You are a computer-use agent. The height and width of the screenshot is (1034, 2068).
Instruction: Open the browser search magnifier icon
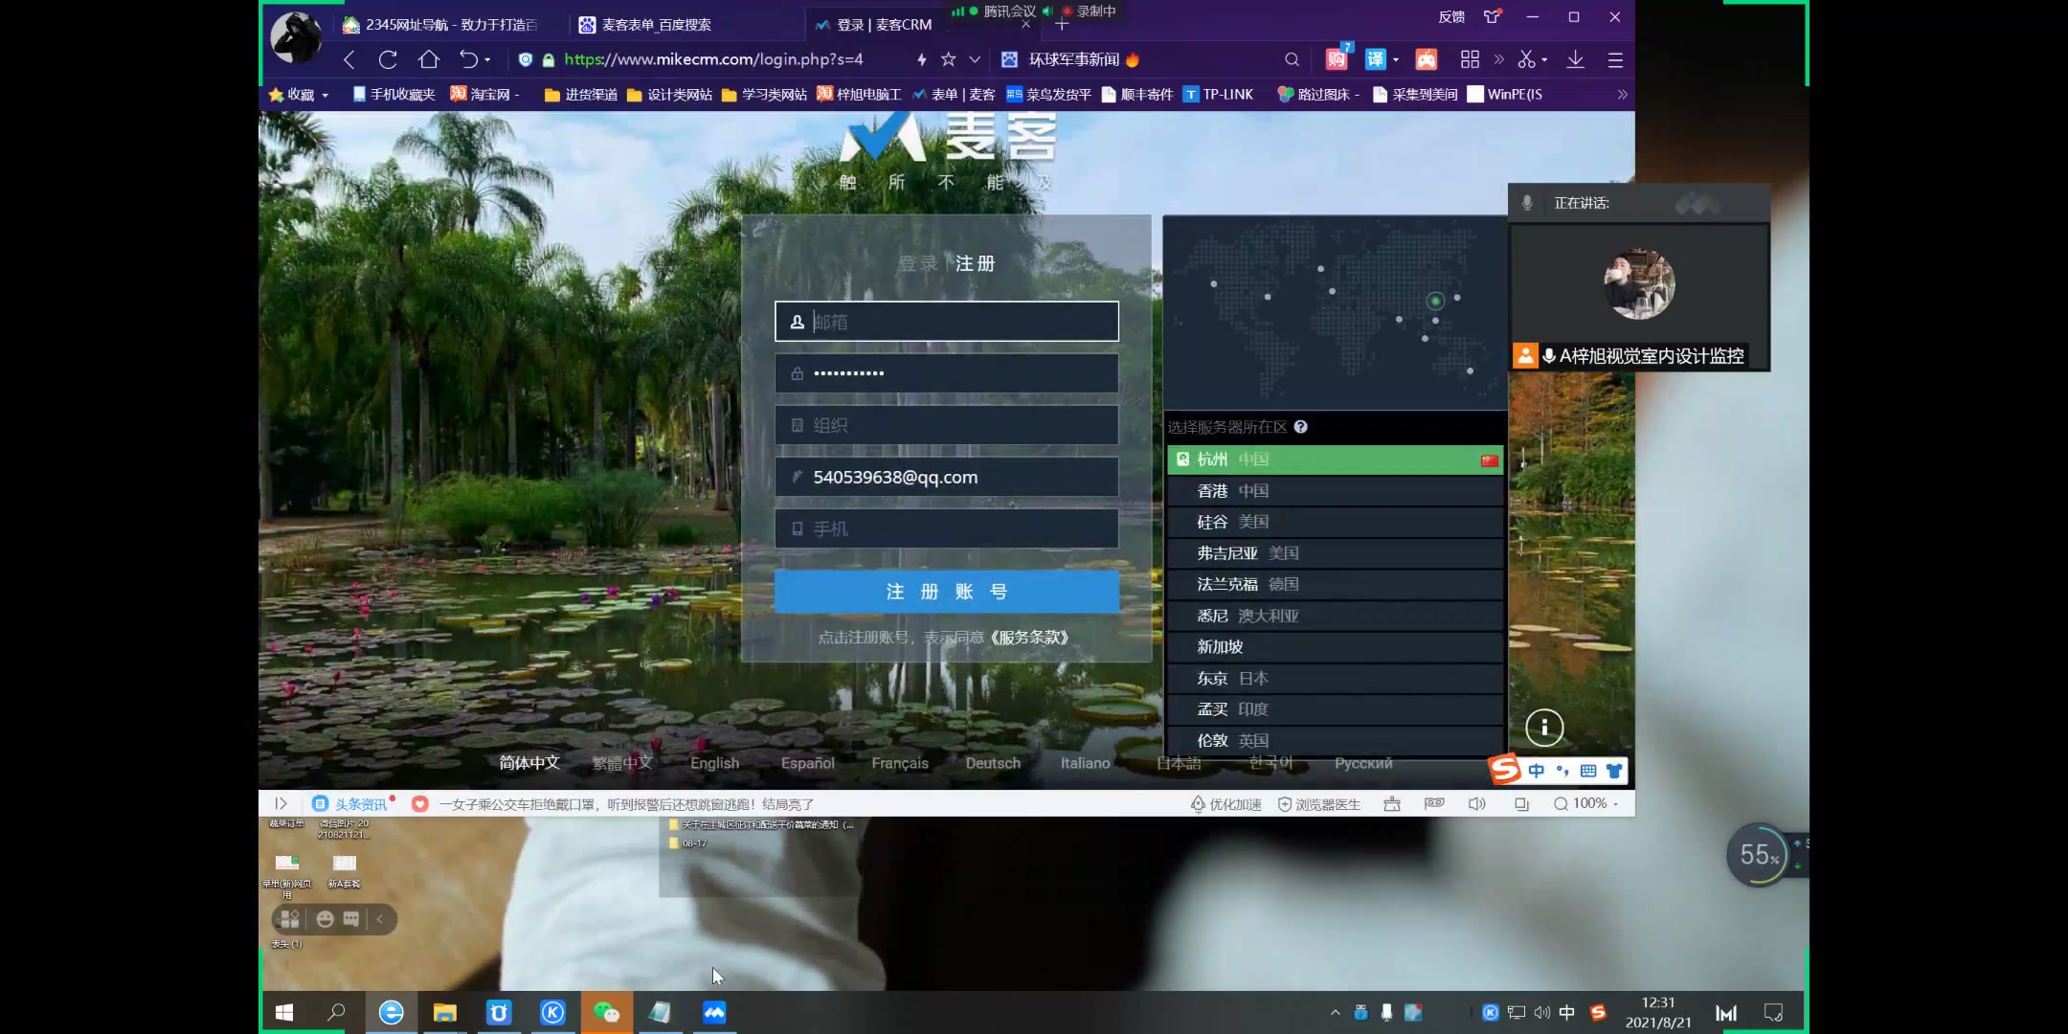1292,59
